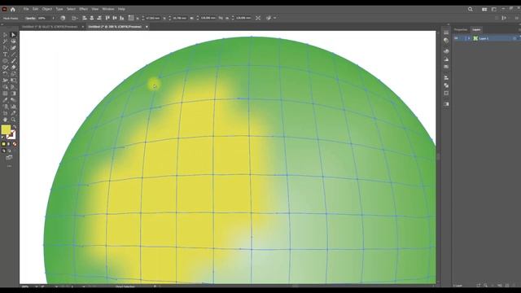The image size is (521, 293).
Task: Open the Search magnifier icon
Action: pyautogui.click(x=471, y=9)
